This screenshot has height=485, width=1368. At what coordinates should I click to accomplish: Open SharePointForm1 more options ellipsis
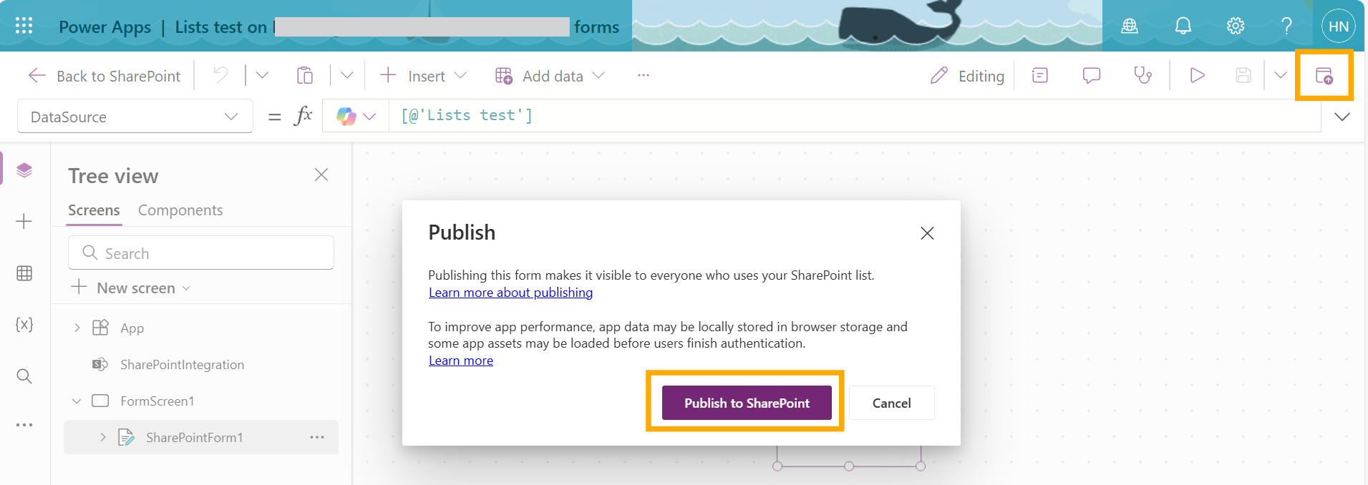pyautogui.click(x=317, y=437)
